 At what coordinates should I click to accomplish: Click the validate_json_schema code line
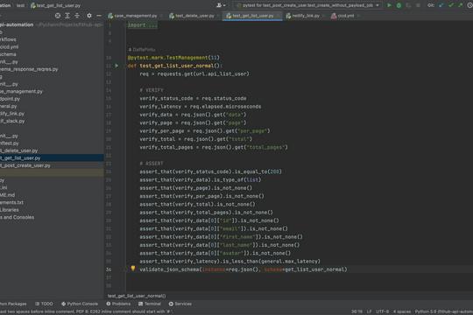click(244, 269)
